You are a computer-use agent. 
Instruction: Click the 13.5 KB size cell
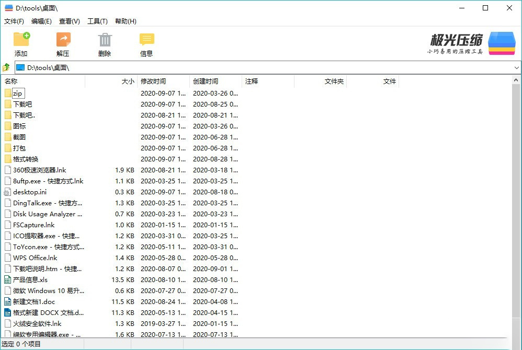pos(123,280)
